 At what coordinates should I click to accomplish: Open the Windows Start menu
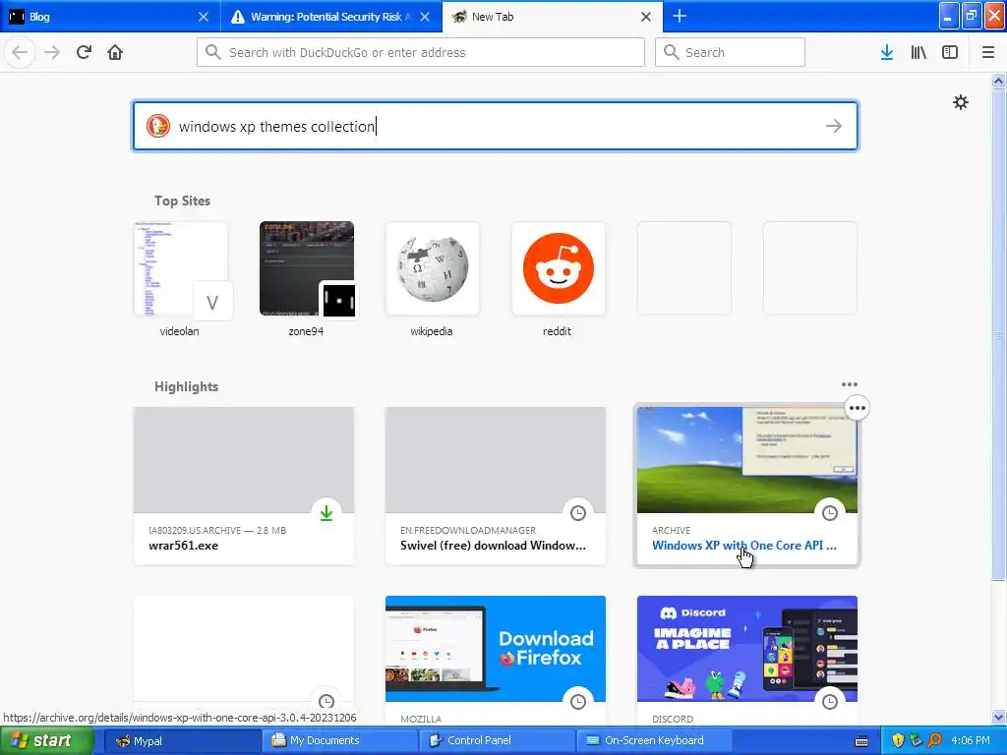point(47,740)
